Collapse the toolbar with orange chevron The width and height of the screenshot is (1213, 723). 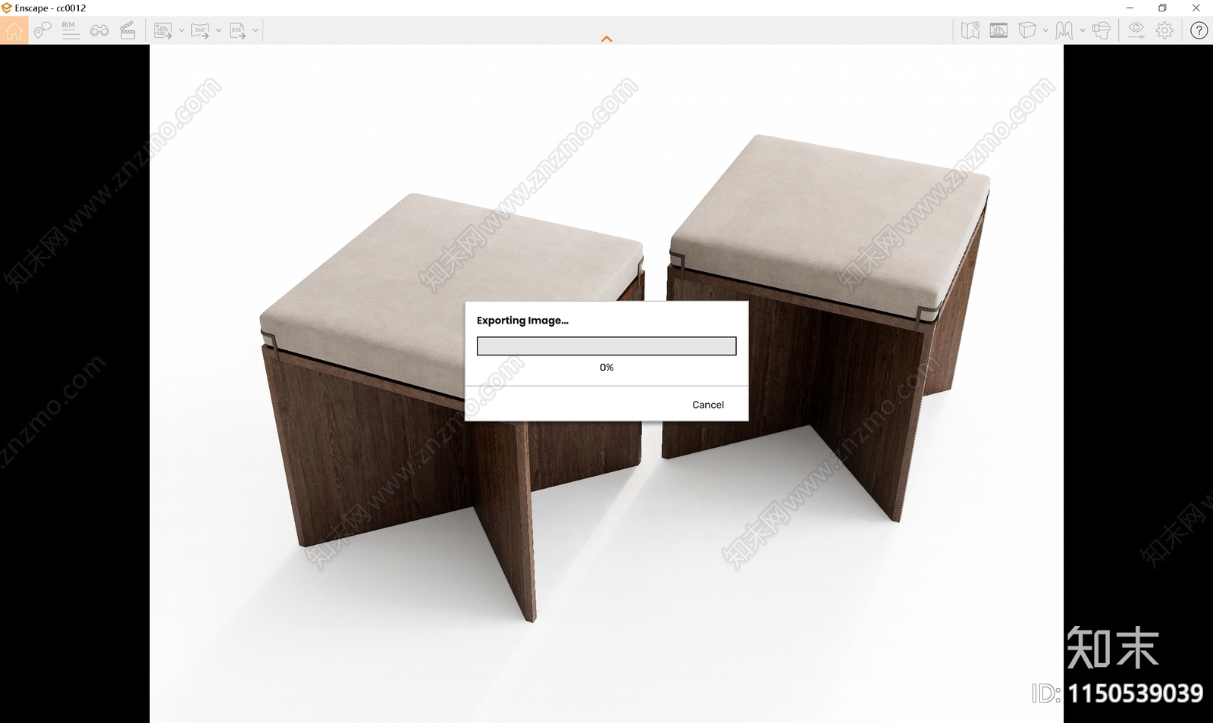[606, 39]
